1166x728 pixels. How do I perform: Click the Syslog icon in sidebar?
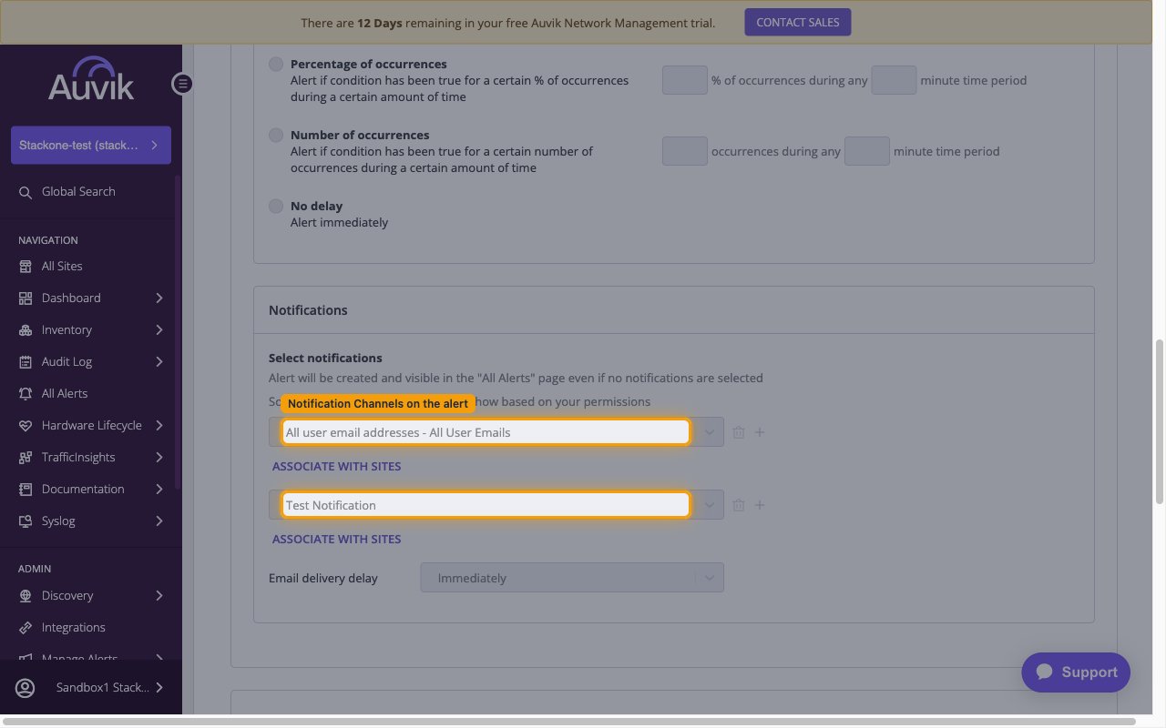[26, 521]
